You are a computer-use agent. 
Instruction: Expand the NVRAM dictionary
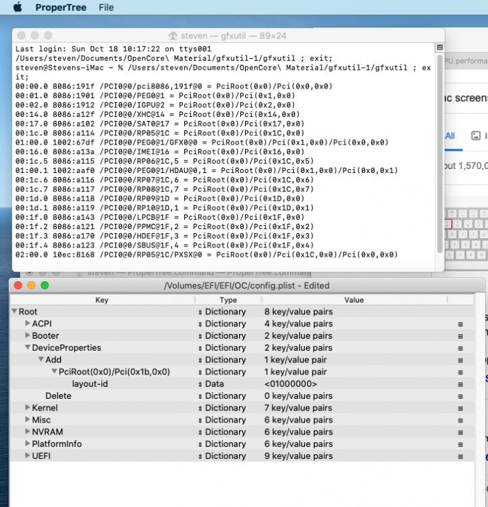28,431
